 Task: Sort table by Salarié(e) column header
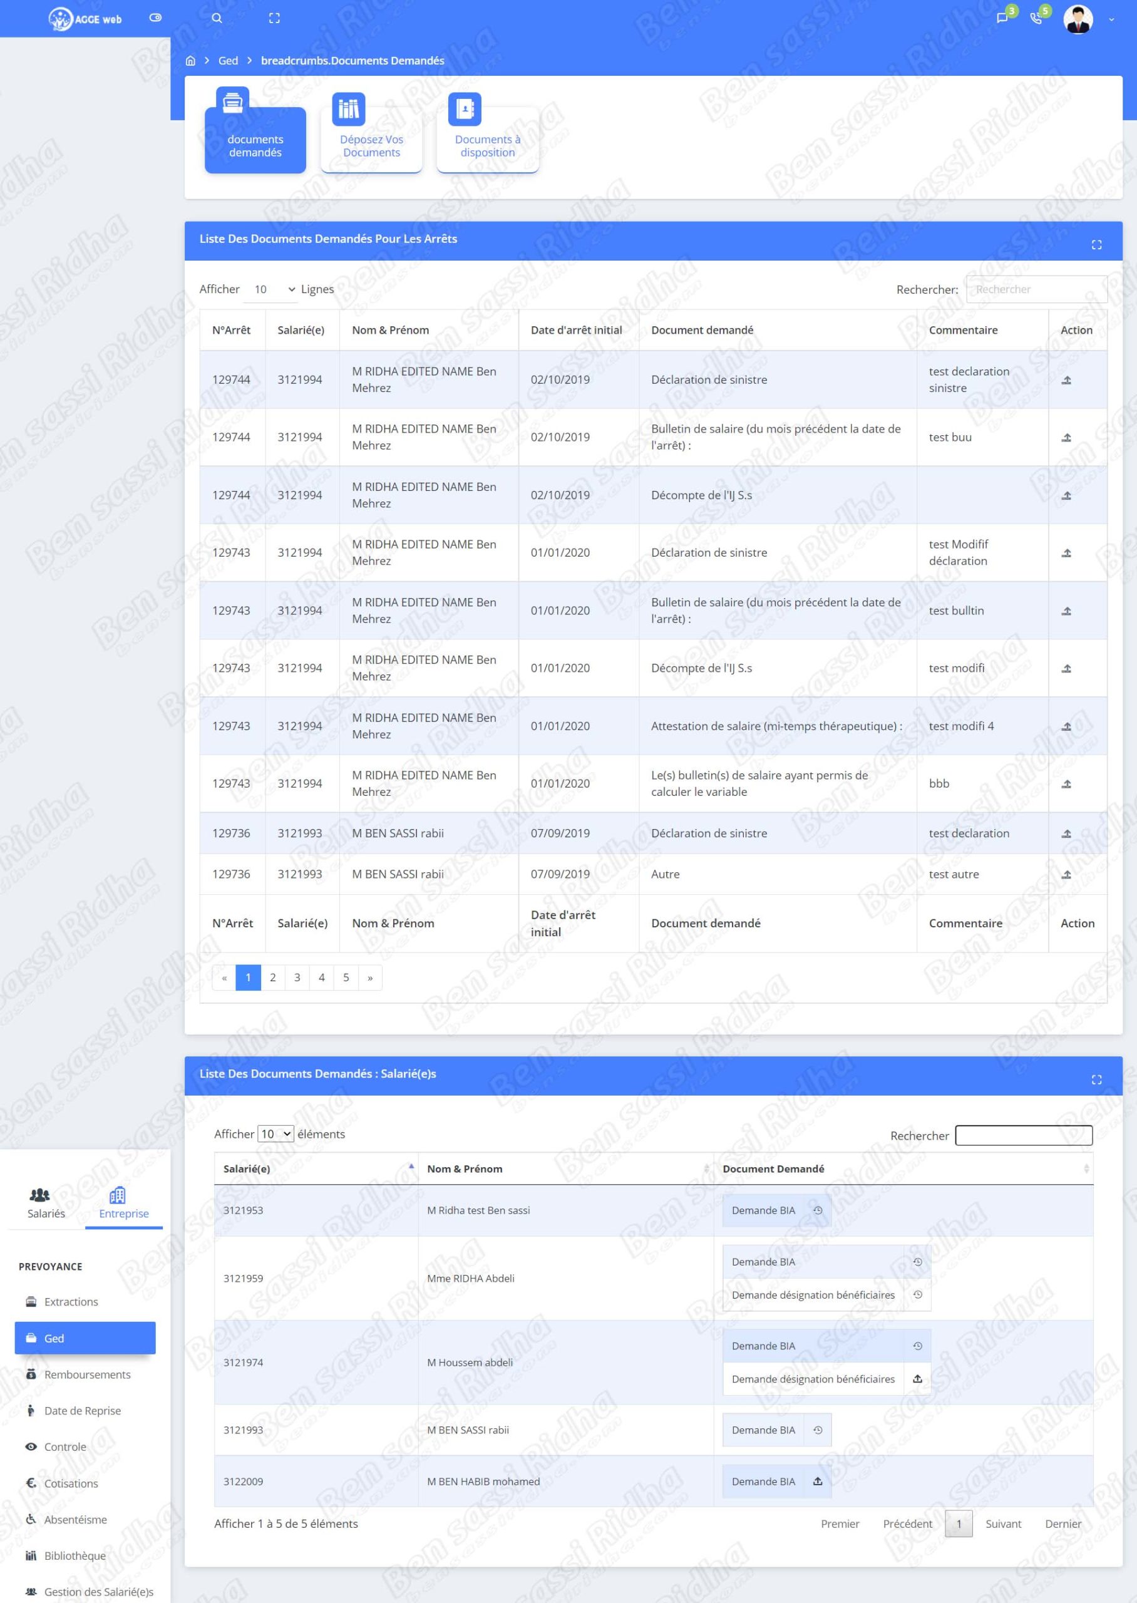click(316, 1168)
